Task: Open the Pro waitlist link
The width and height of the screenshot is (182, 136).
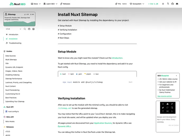Action: 121,4
